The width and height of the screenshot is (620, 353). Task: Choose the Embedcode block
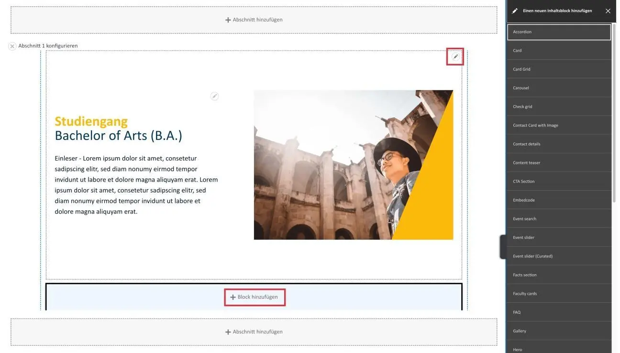558,200
